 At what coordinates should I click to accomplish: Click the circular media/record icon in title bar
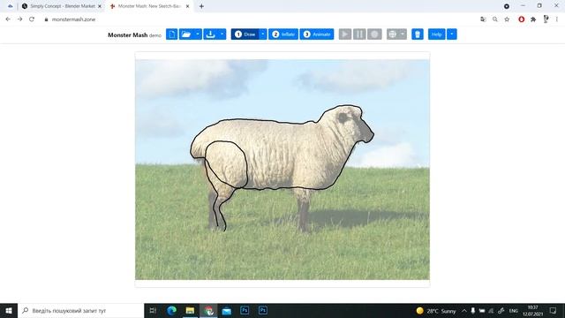tap(507, 6)
